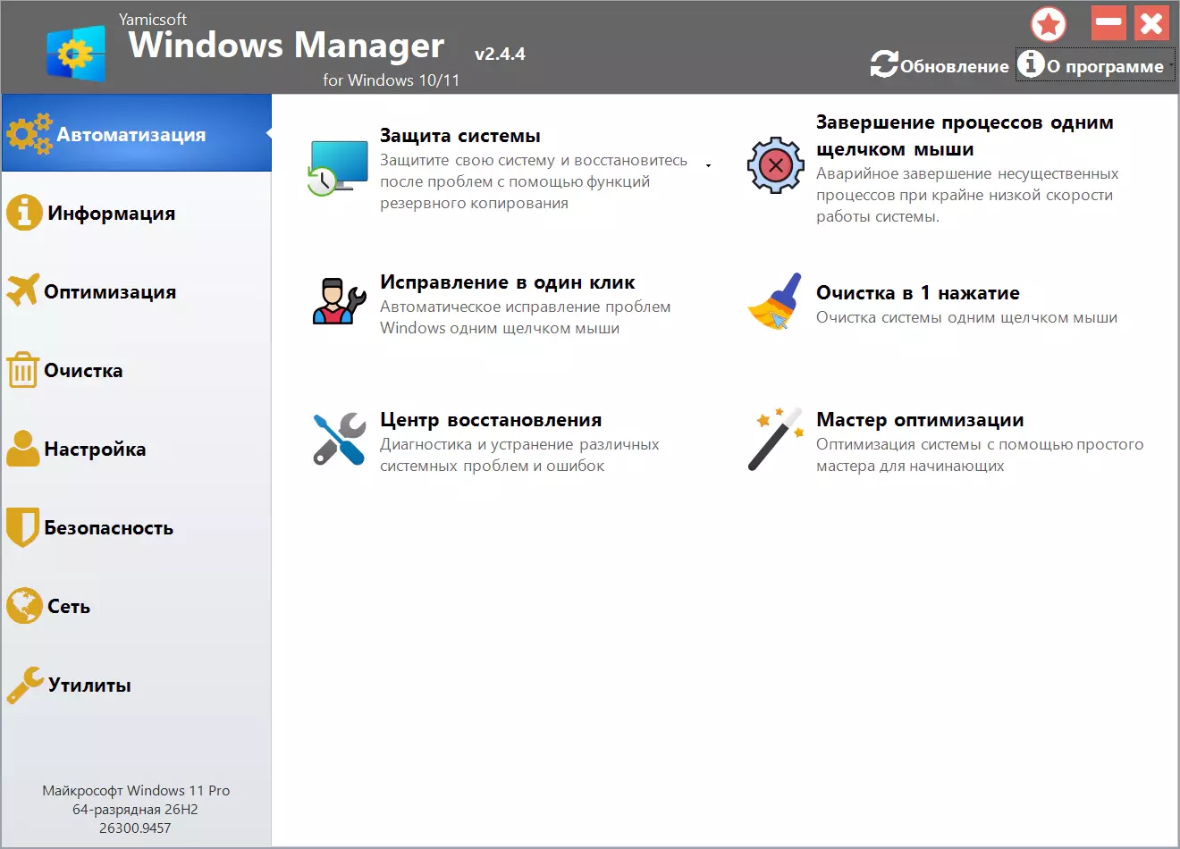Click the magic wand optimization wizard icon

pyautogui.click(x=774, y=439)
